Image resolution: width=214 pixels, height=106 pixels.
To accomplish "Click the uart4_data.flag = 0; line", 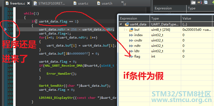I will coord(58,62).
